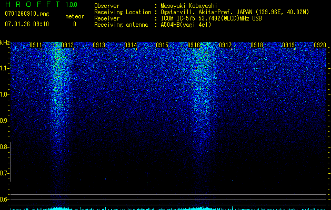Viewport: 331px width, 210px height.
Task: Click the Receiving Location label
Action: pos(123,12)
